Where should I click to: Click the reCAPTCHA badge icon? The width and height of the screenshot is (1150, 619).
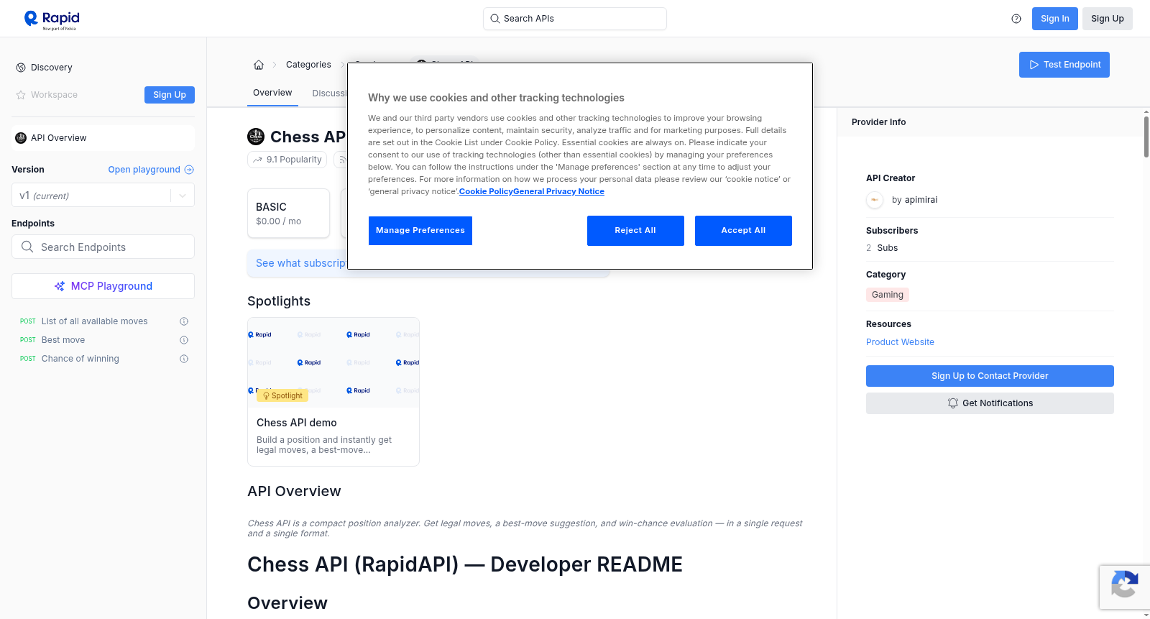coord(1124,584)
